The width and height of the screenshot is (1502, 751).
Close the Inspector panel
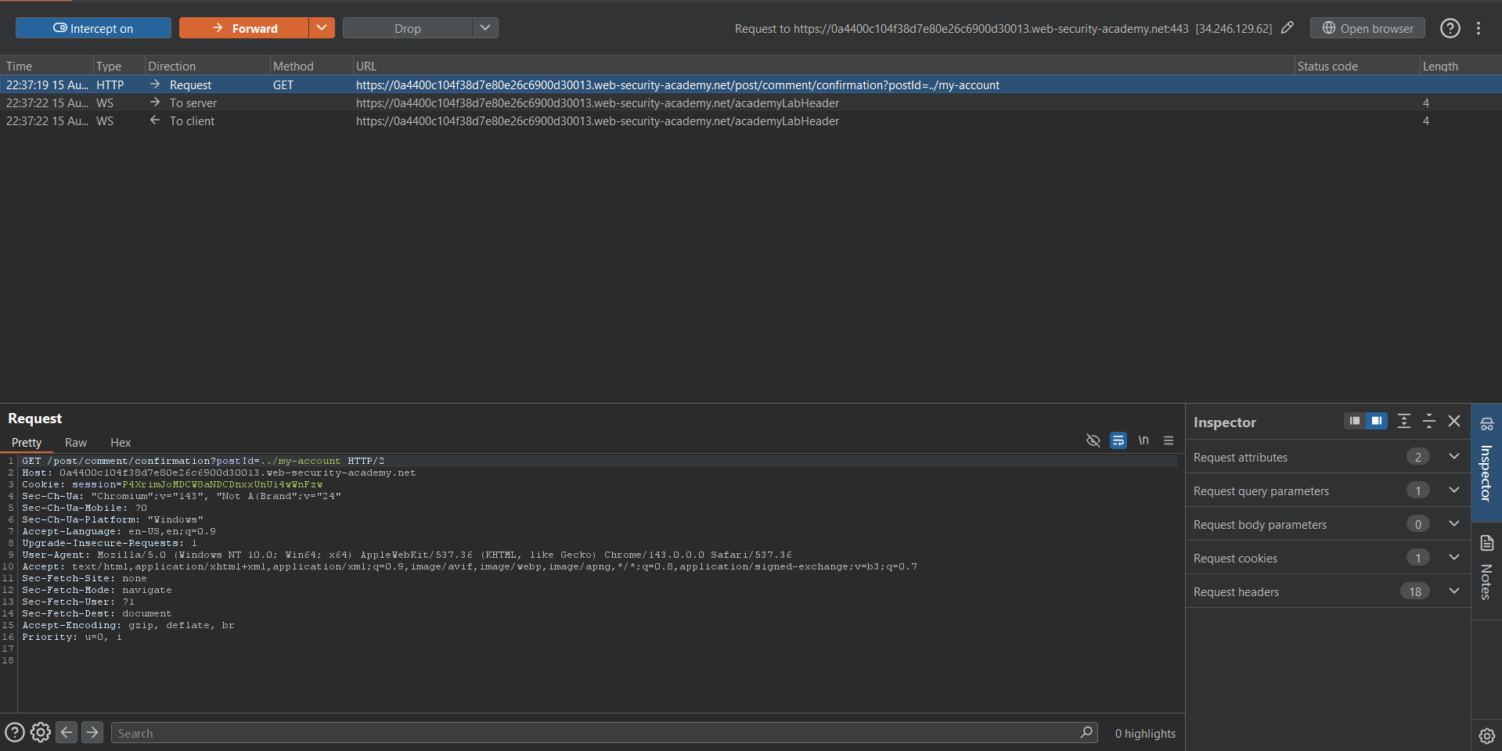coord(1454,421)
